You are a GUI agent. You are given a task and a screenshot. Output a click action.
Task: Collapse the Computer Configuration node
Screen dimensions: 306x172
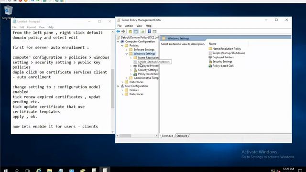tap(118, 42)
